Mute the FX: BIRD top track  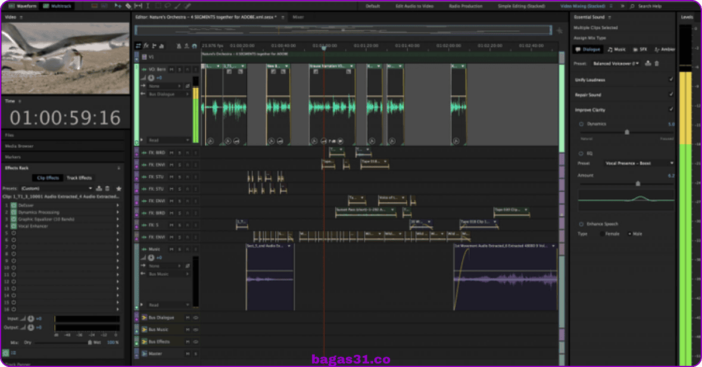click(172, 152)
